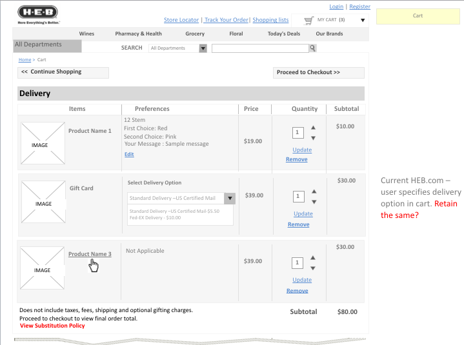Image resolution: width=464 pixels, height=345 pixels.
Task: Click the shopping cart icon
Action: pyautogui.click(x=308, y=21)
